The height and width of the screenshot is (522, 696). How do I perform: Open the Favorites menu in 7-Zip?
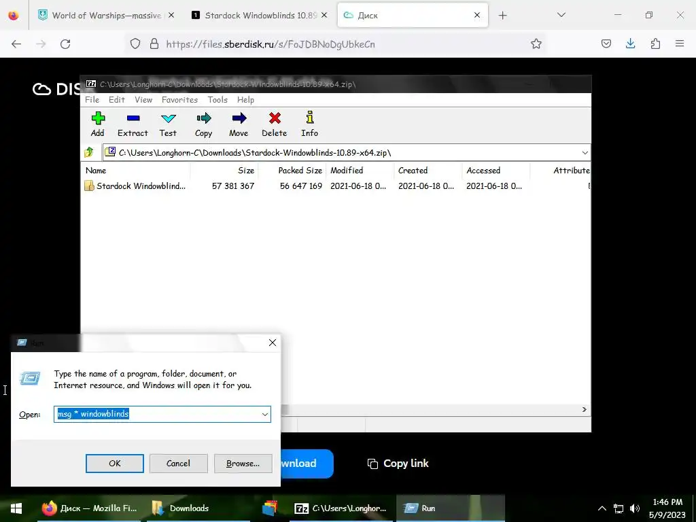[x=179, y=100]
